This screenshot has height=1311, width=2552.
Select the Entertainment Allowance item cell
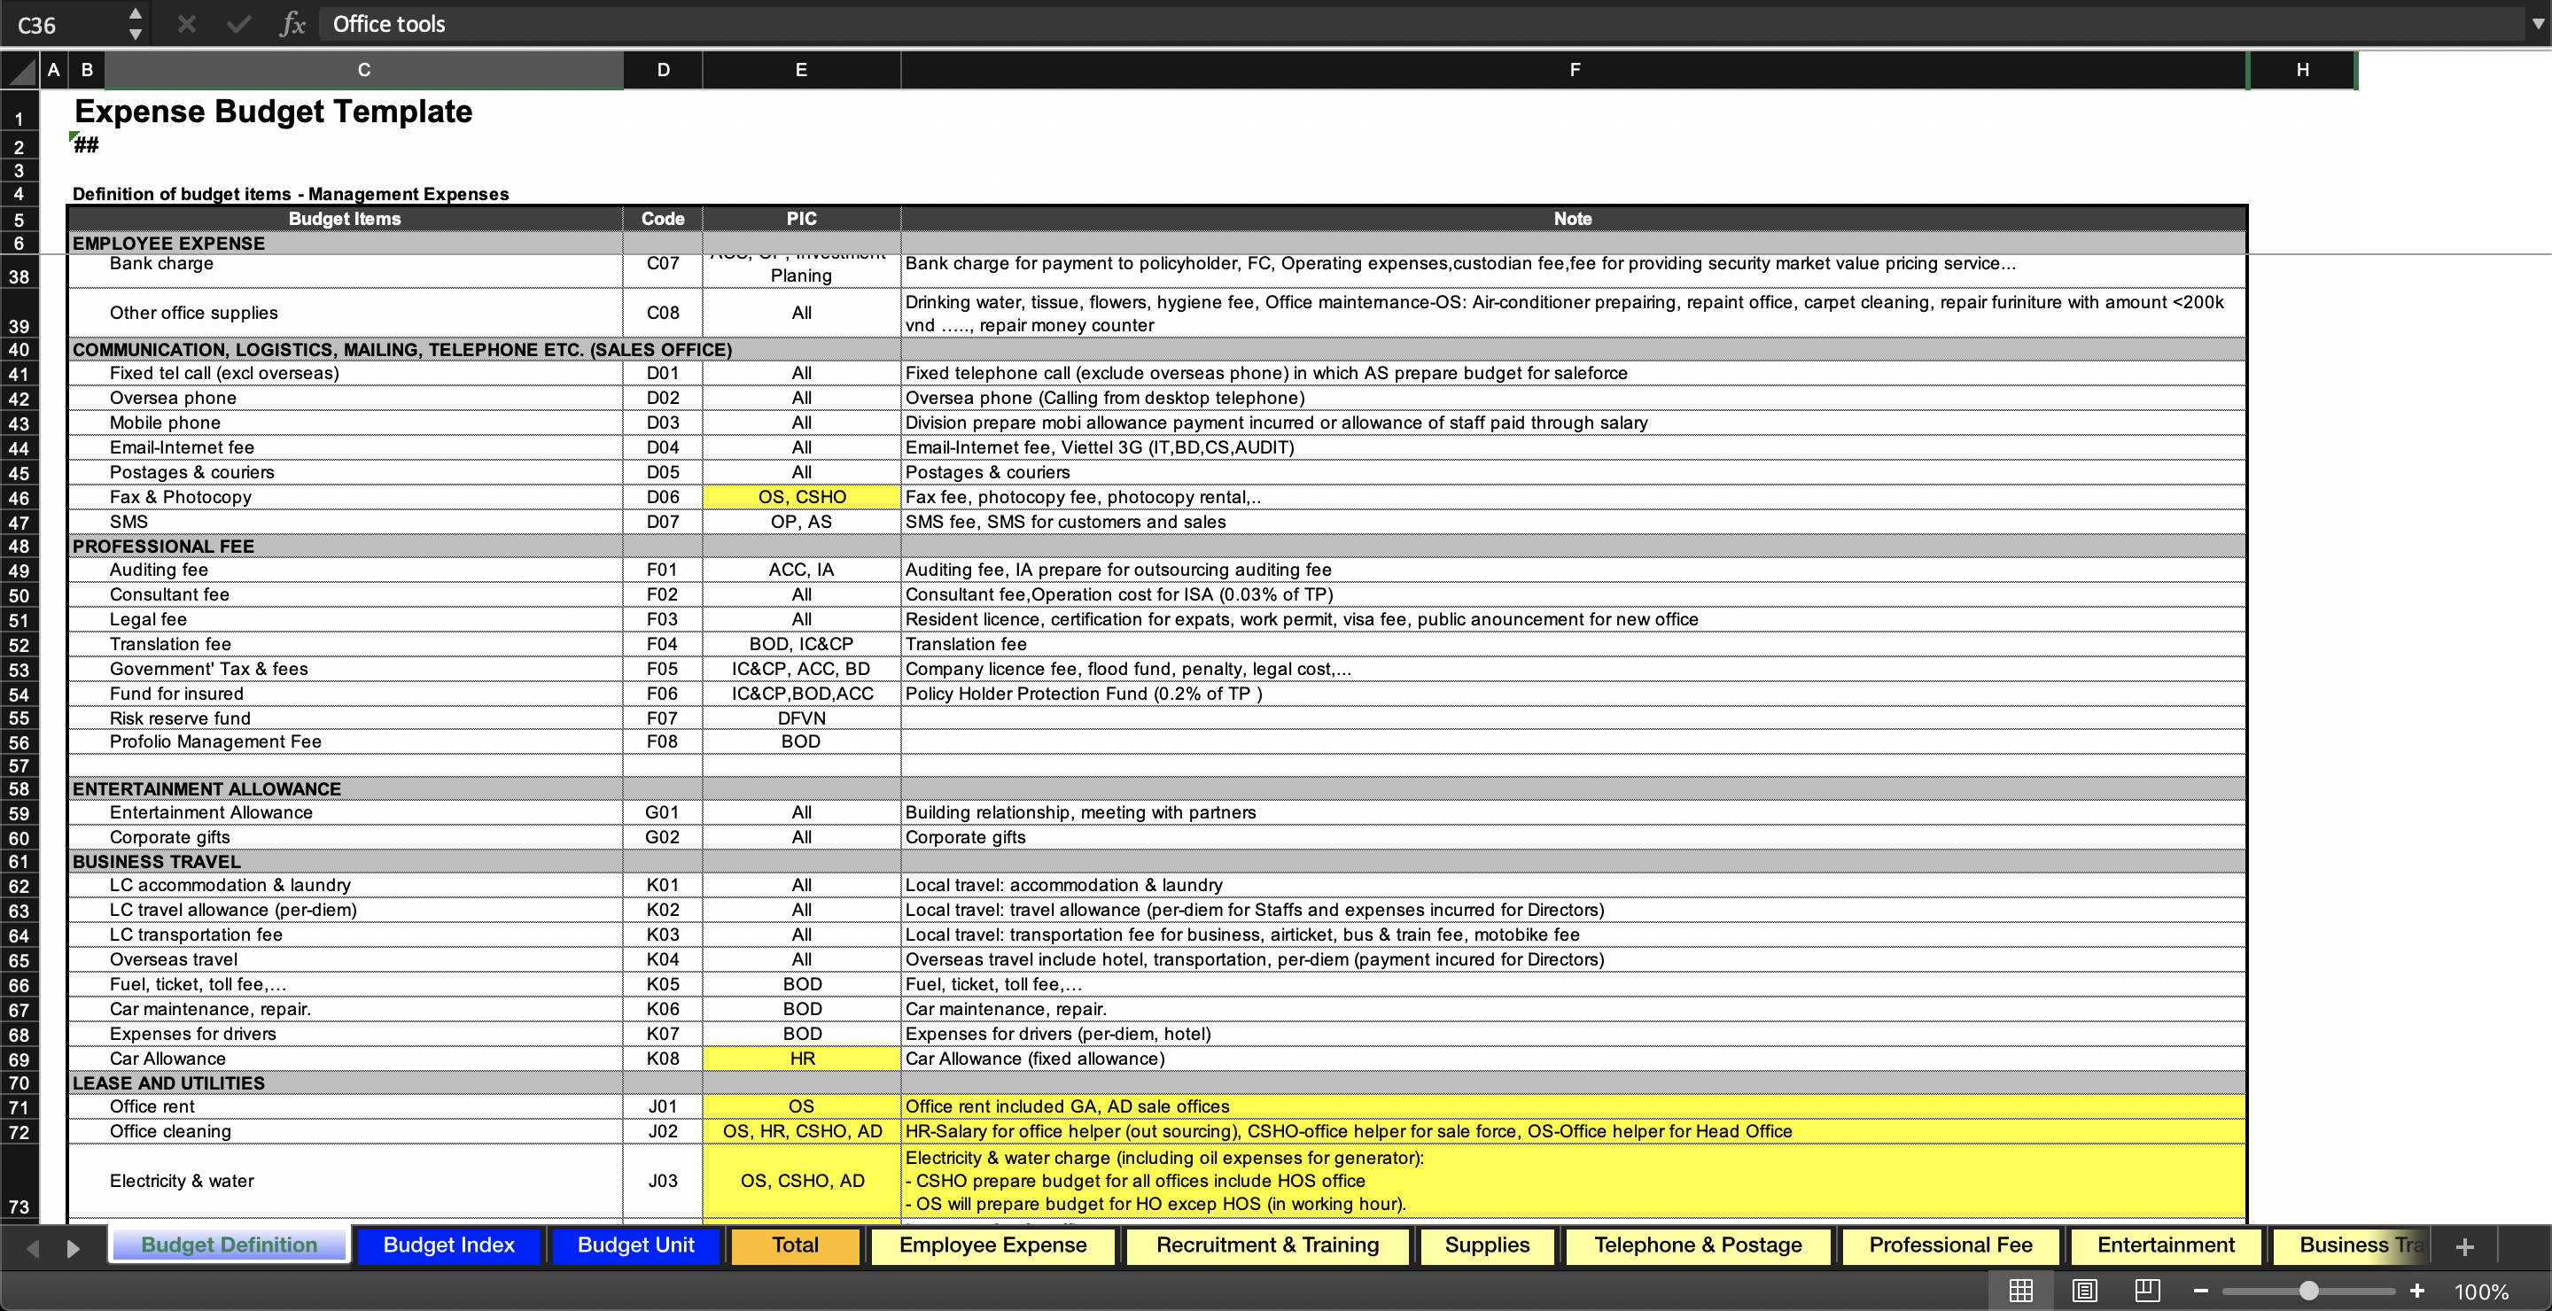coord(345,812)
